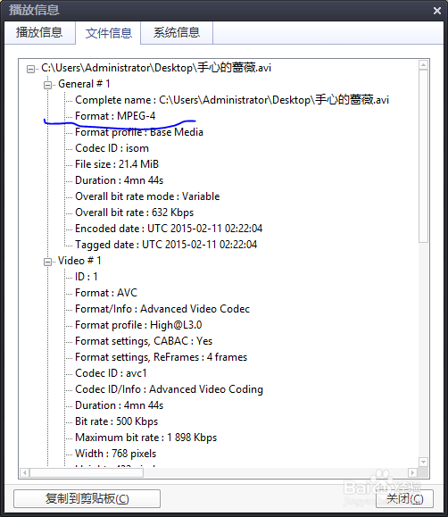448x517 pixels.
Task: Click the 复制到剪贴板 button
Action: (x=87, y=498)
